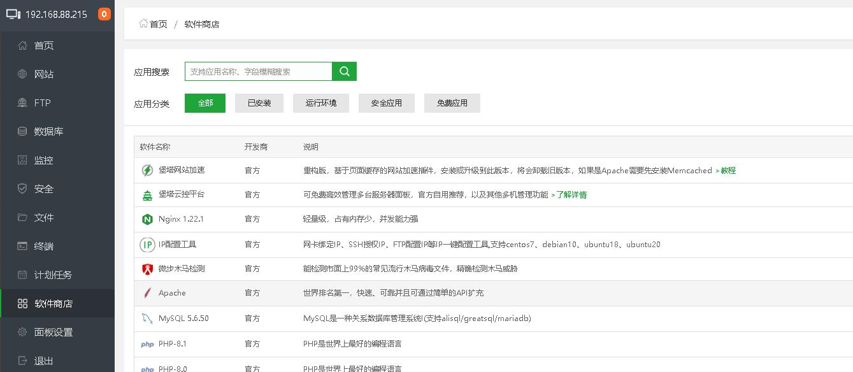The height and width of the screenshot is (372, 853).
Task: Click the 说明 column header
Action: tap(311, 147)
